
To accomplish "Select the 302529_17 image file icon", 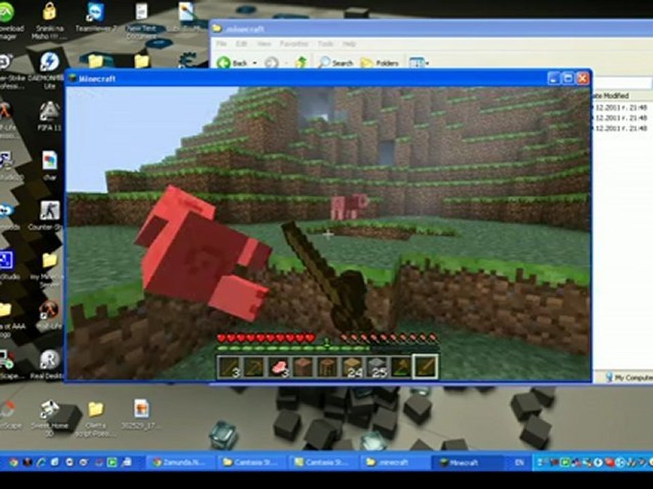I will (x=141, y=414).
